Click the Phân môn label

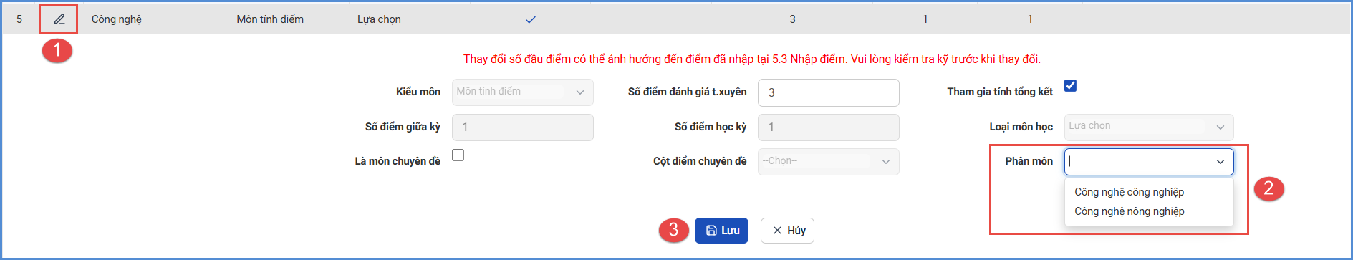tap(1029, 161)
